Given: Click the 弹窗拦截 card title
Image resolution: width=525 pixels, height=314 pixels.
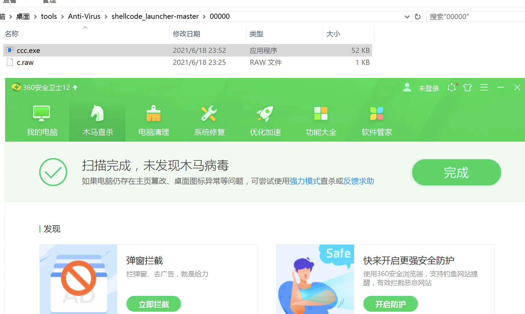Looking at the screenshot, I should 145,261.
